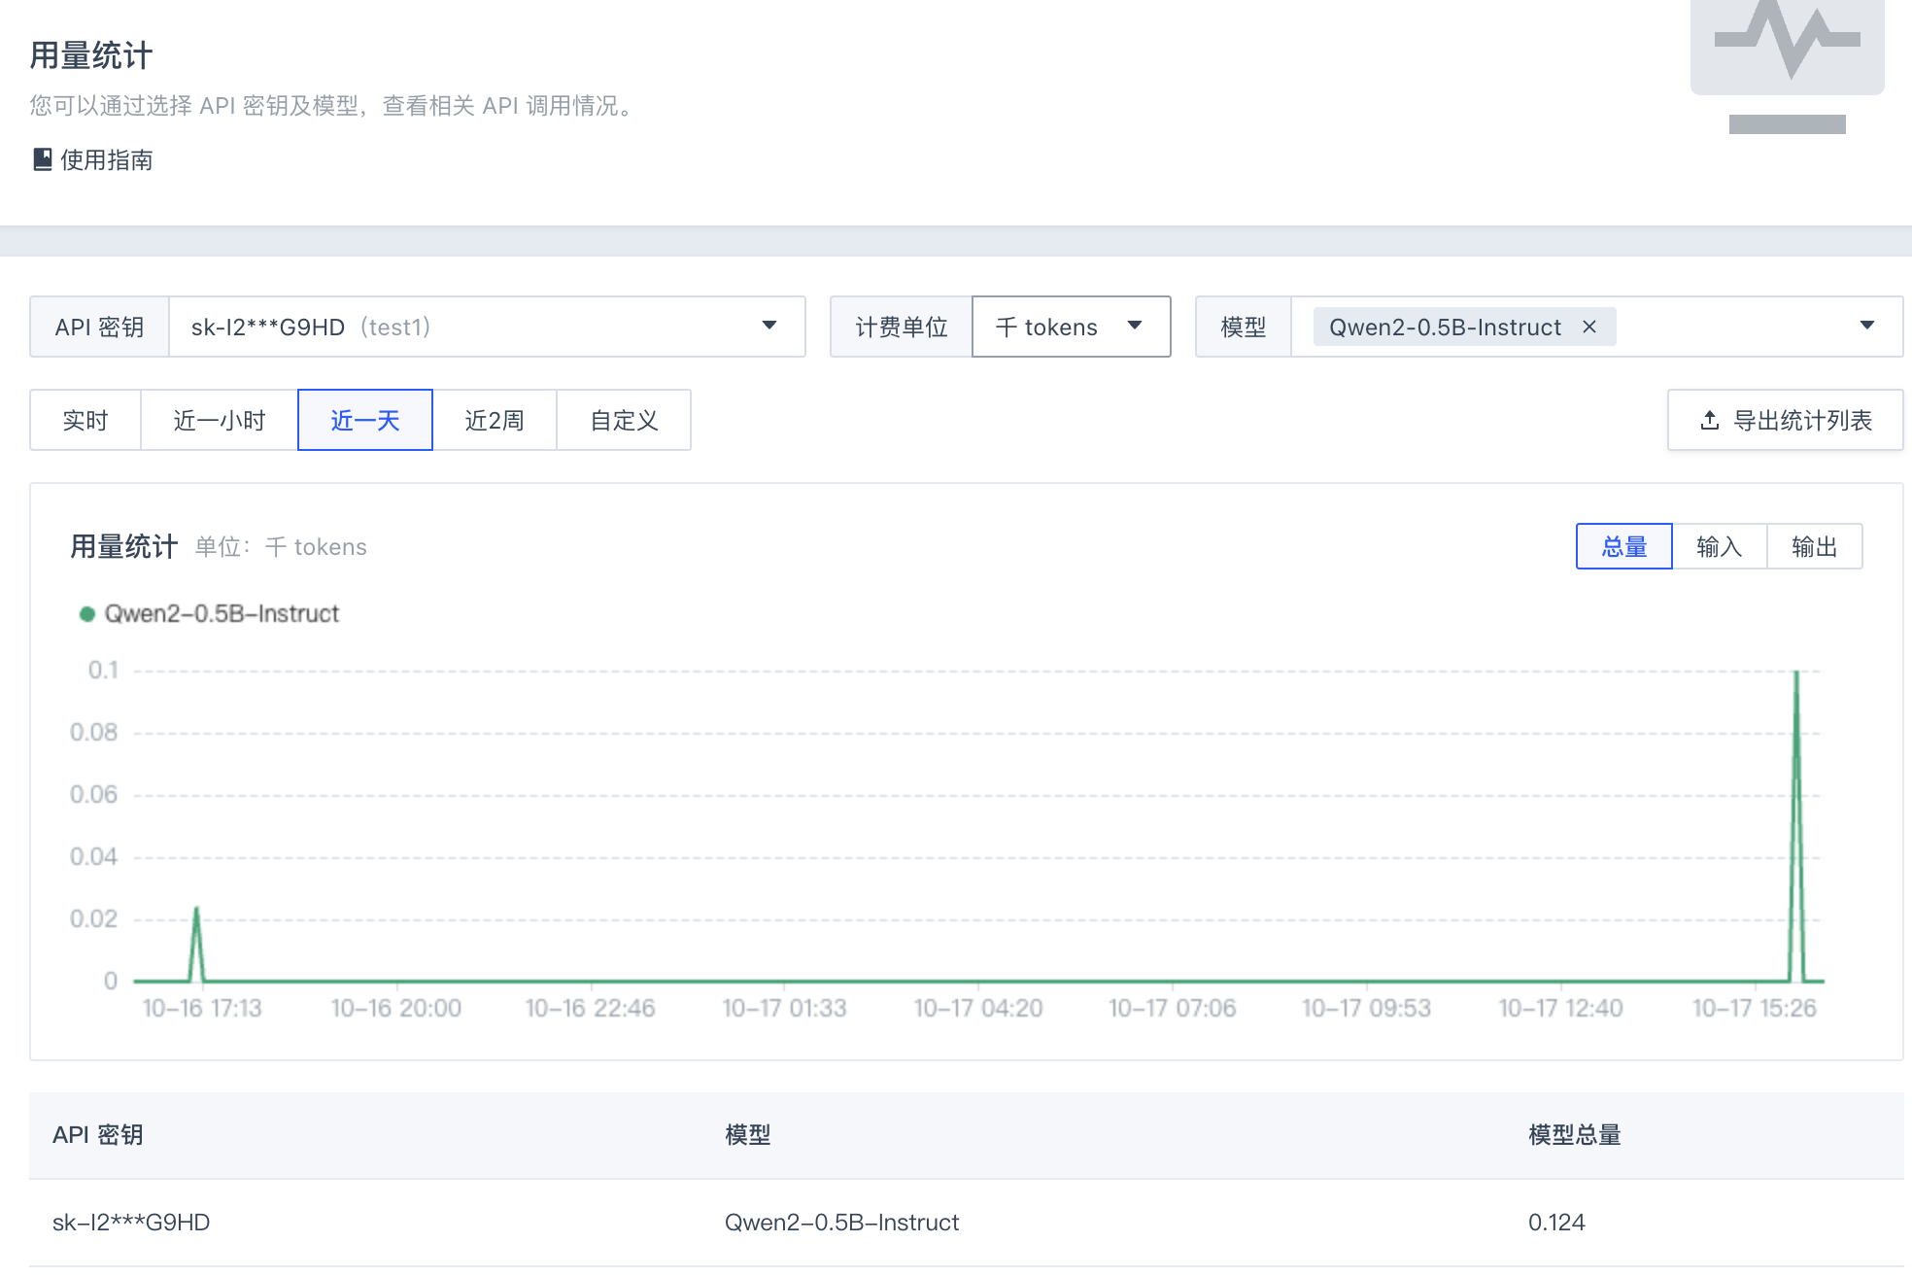Screen dimensions: 1912x1277
Task: Open the sk-I2***G9HD (test1) key selector
Action: pyautogui.click(x=487, y=327)
